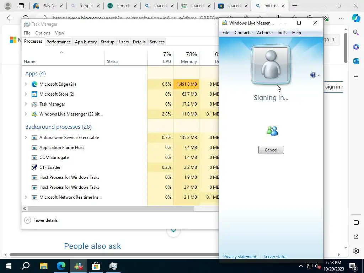Open Edge settings and more menu
This screenshot has height=273, width=364.
point(341,18)
